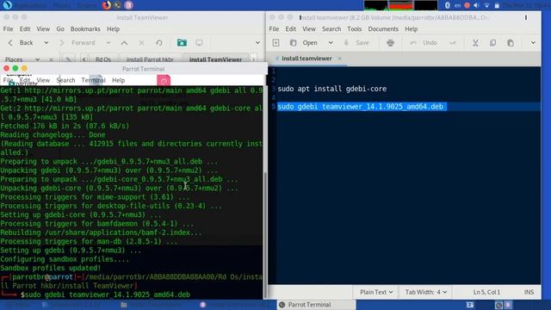Click the system monitor graph in top panel
551x310 pixels.
[x=400, y=5]
